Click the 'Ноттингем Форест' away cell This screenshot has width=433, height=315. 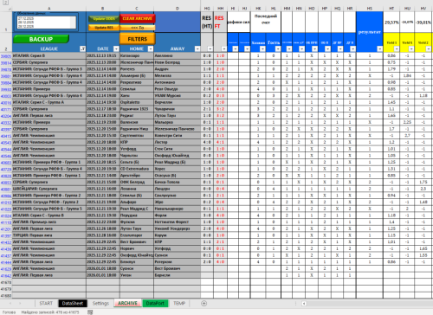[177, 222]
